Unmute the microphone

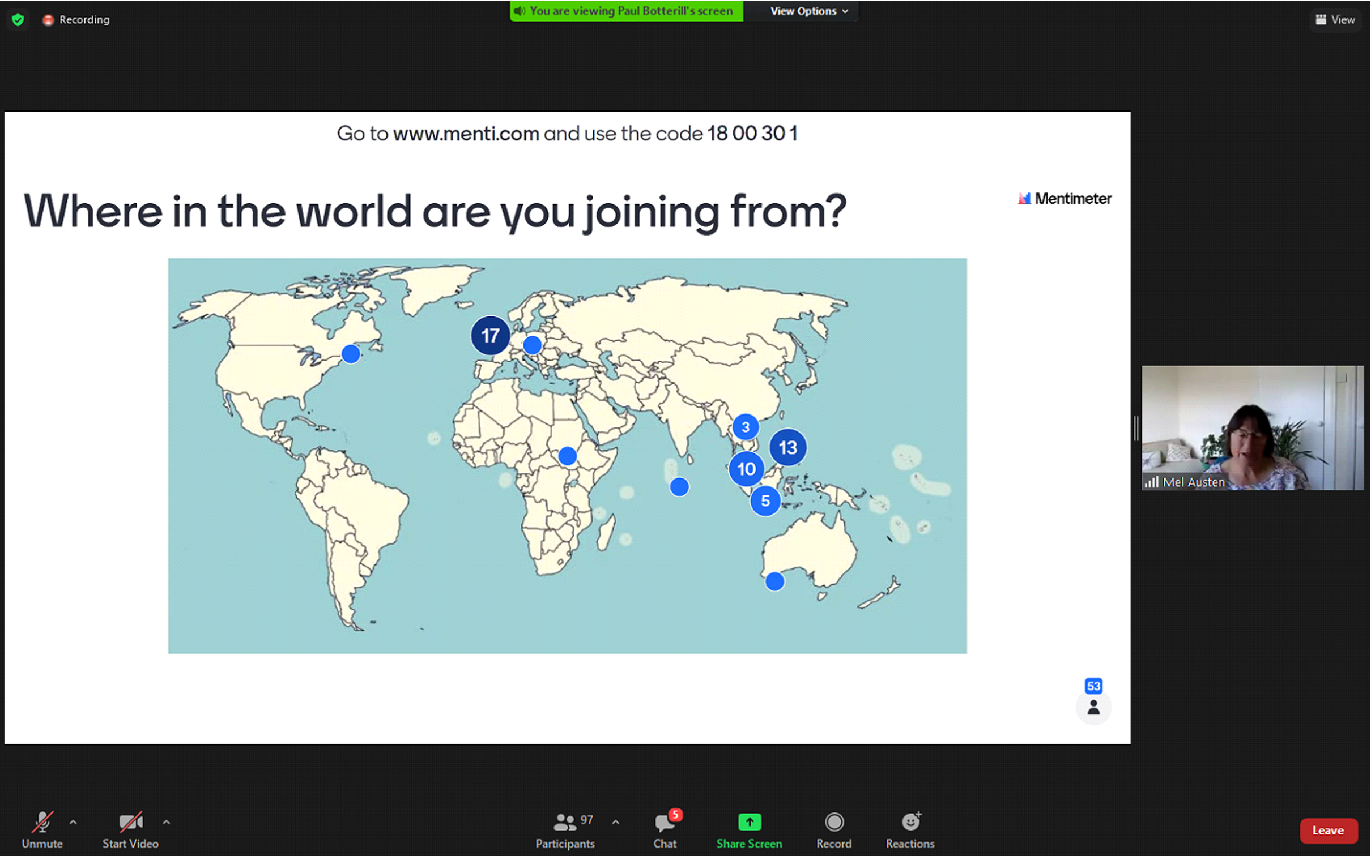(x=42, y=822)
